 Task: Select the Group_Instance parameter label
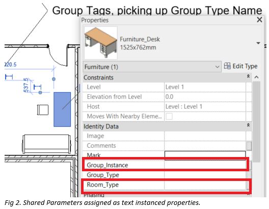[x=107, y=165]
